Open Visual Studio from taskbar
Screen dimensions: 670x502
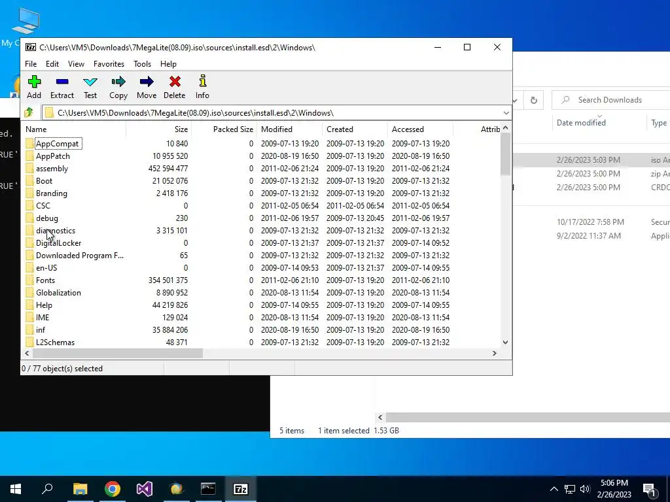coord(145,489)
